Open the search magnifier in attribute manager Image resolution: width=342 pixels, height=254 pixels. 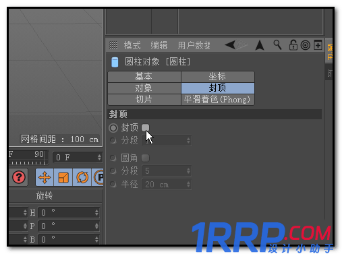[x=277, y=44]
